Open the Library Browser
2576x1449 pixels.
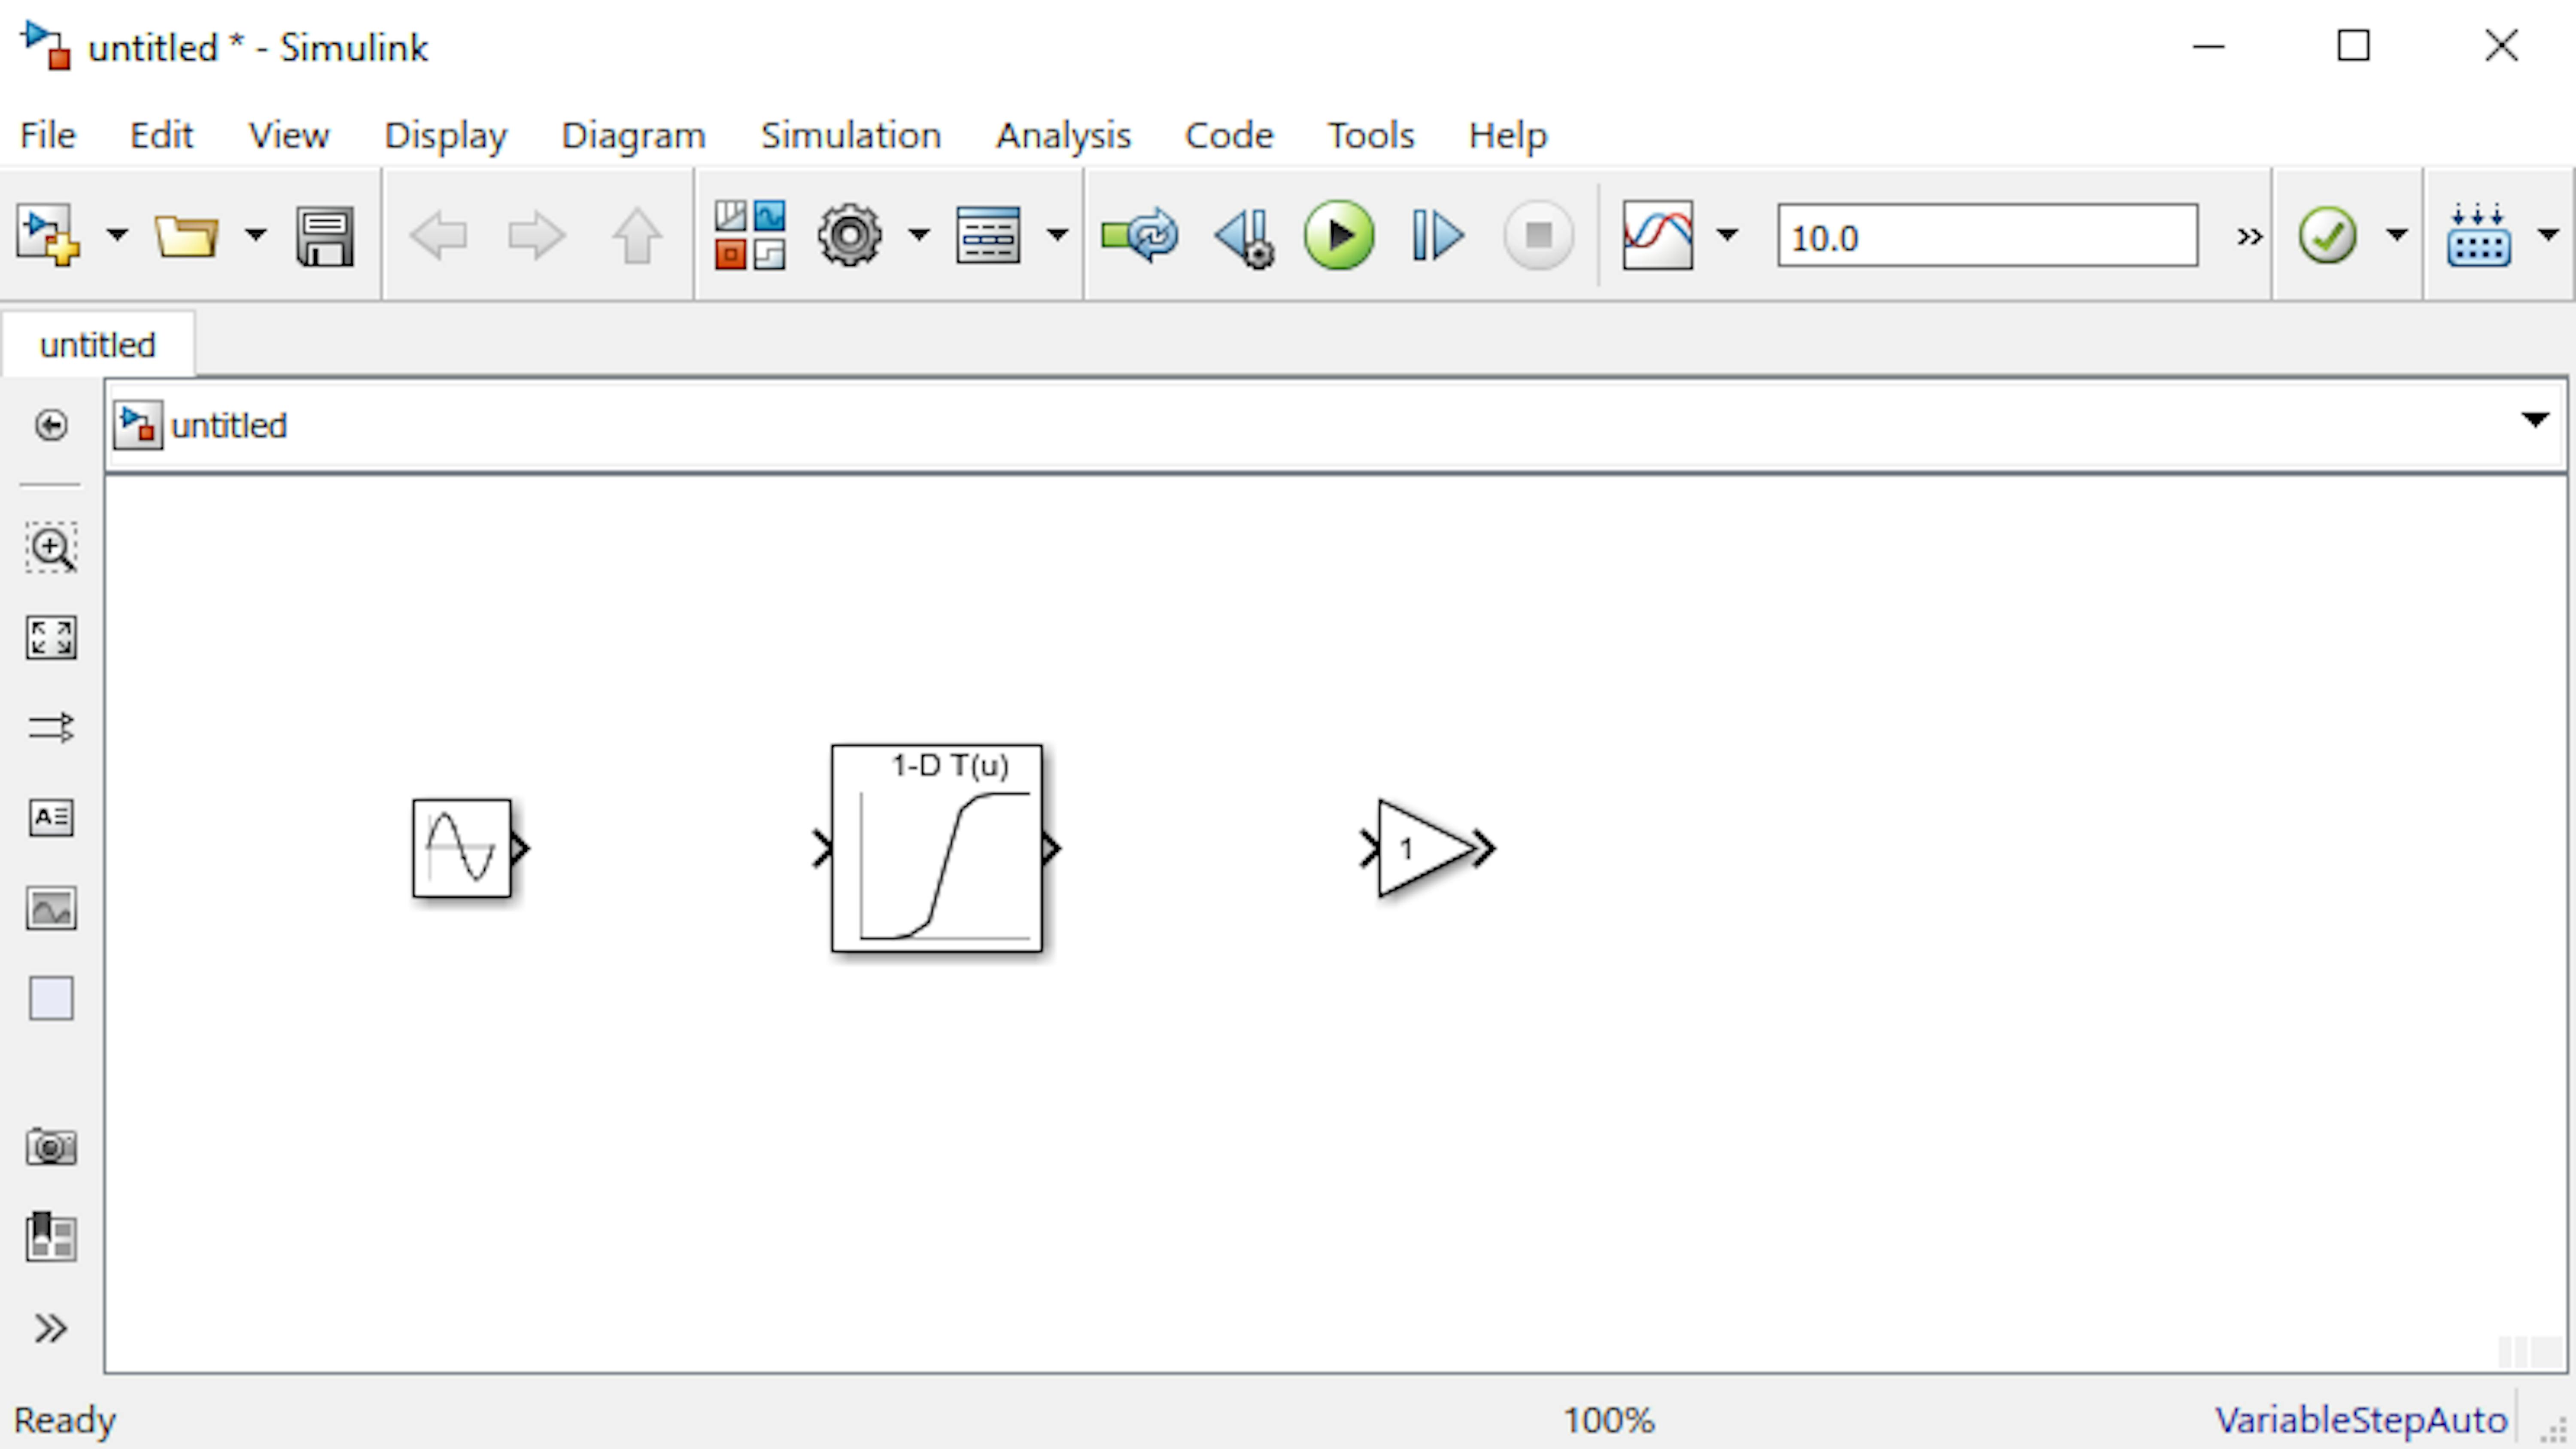[x=750, y=236]
